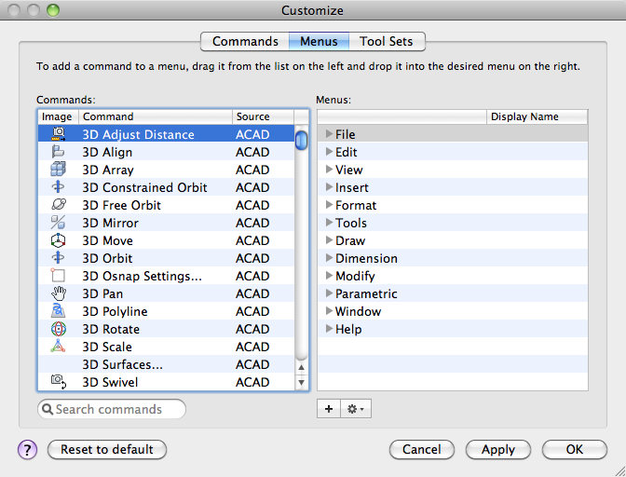Click the commands list scrollbar down arrow

pos(302,382)
